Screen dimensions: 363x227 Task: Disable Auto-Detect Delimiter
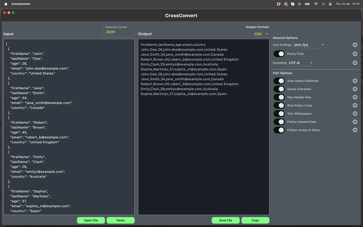pos(279,81)
